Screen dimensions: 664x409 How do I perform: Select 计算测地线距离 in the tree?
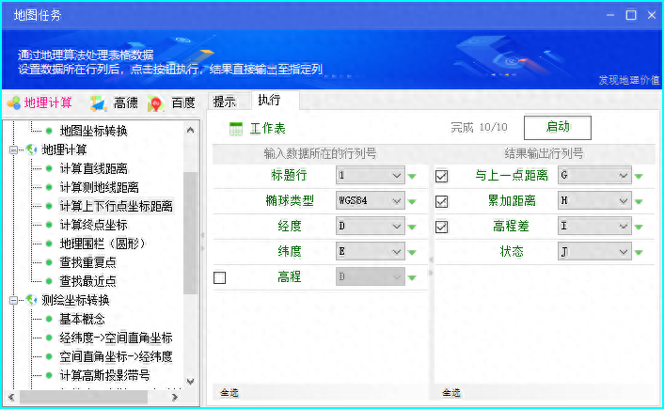point(99,187)
